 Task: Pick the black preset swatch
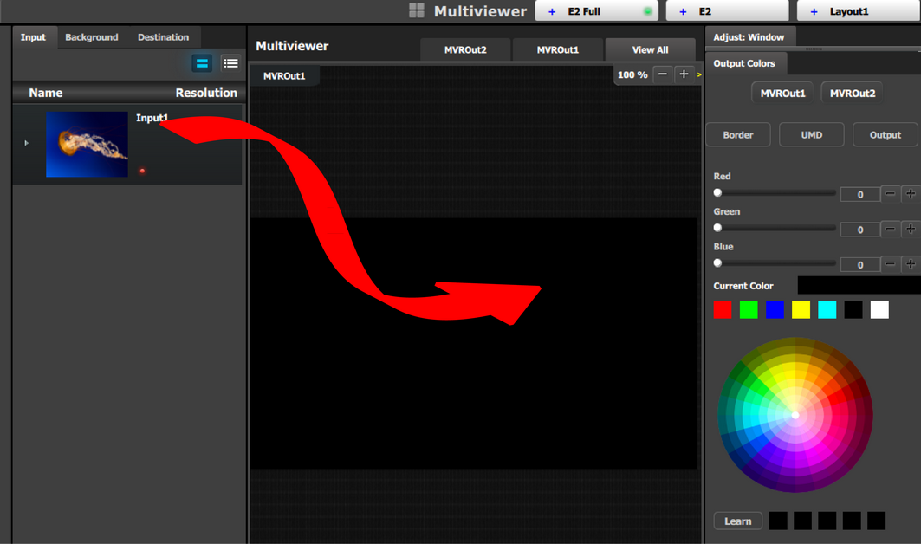pyautogui.click(x=853, y=309)
